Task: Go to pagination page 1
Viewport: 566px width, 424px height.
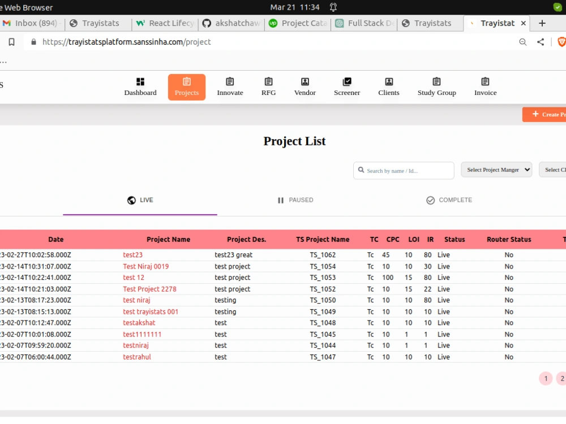Action: pyautogui.click(x=546, y=379)
